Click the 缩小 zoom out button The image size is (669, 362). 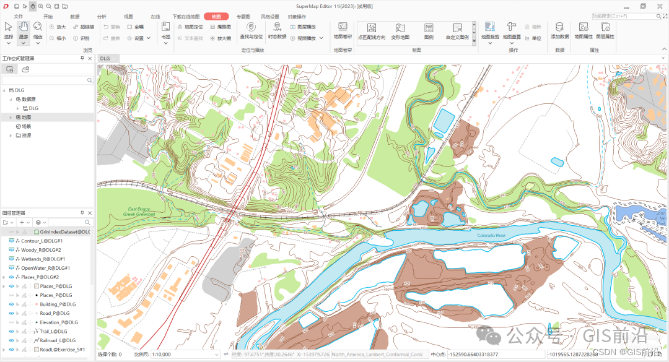(58, 38)
